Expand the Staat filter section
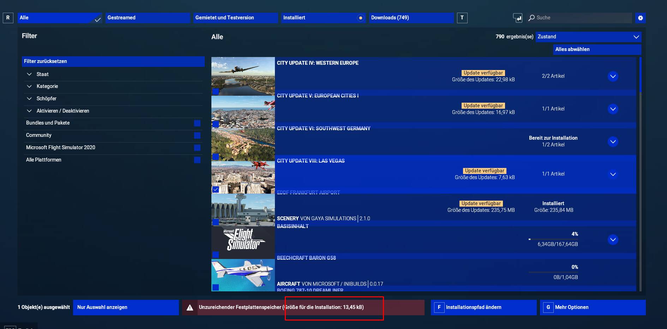667x329 pixels. pos(29,74)
